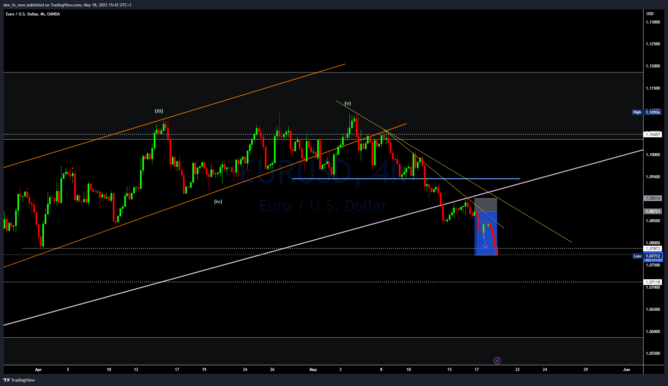
Task: Click the Apr date label on time axis
Action: point(39,370)
